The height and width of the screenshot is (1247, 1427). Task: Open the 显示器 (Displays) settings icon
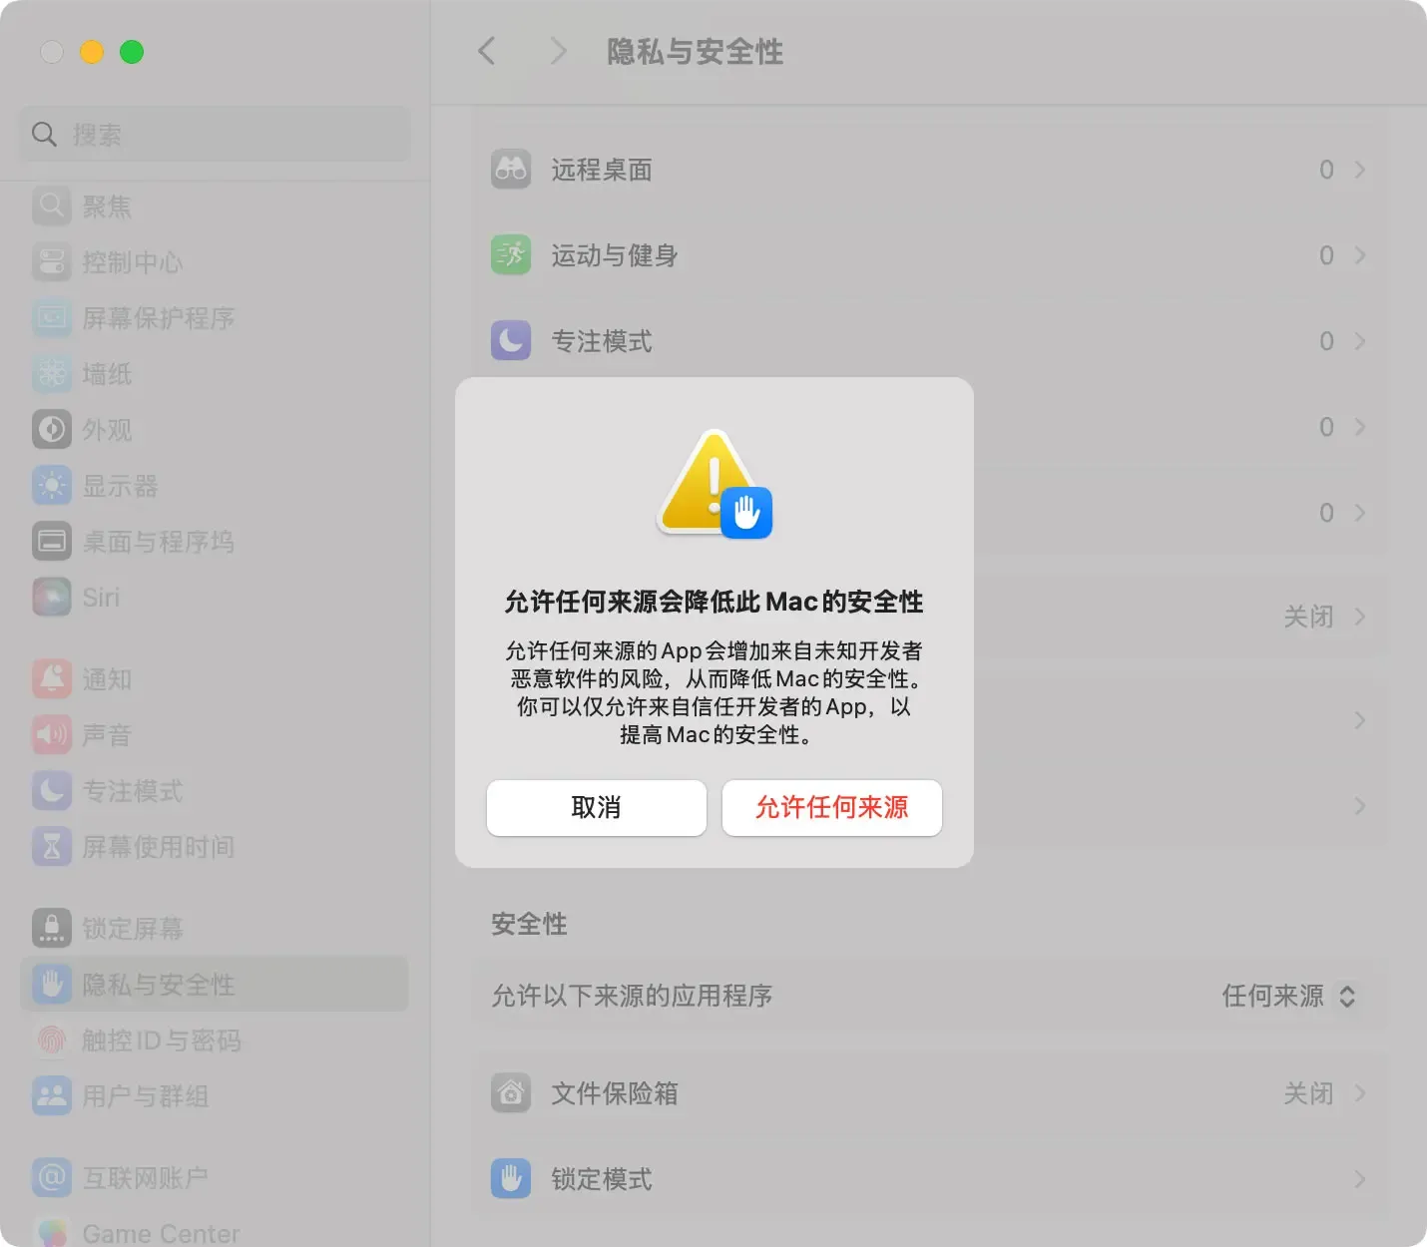tap(51, 486)
